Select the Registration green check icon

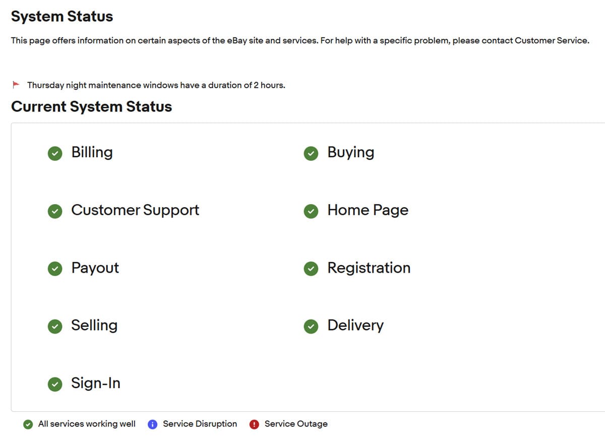point(311,269)
